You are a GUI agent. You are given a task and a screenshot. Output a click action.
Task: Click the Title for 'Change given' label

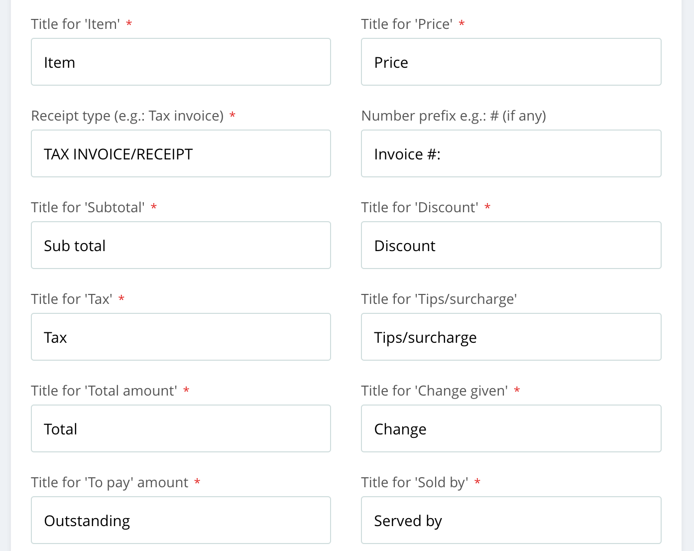(x=435, y=391)
